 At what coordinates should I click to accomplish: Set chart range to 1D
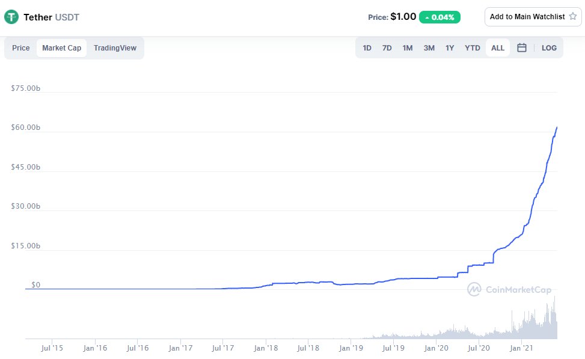(x=367, y=48)
